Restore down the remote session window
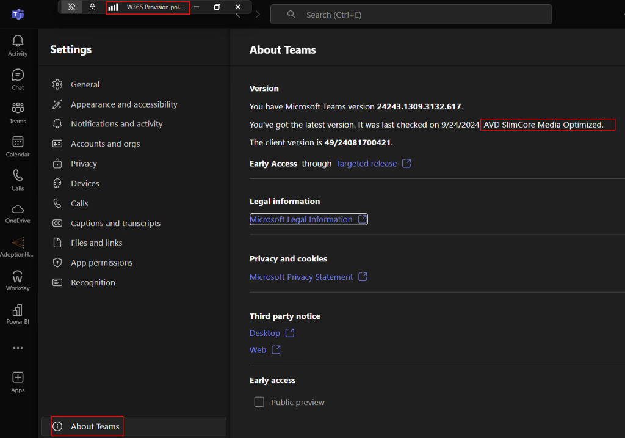The height and width of the screenshot is (438, 625). coord(217,7)
